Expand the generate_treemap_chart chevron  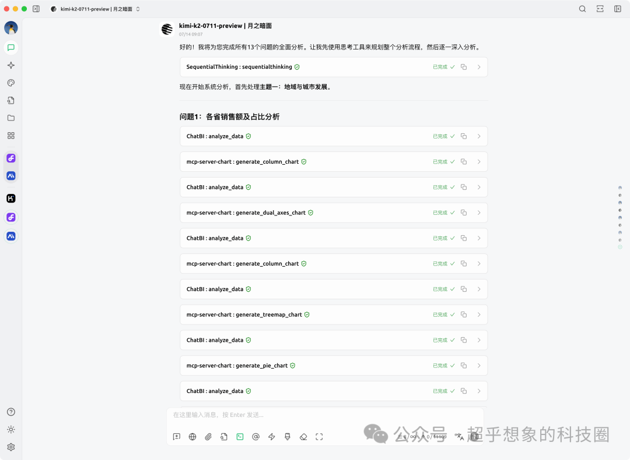point(479,314)
